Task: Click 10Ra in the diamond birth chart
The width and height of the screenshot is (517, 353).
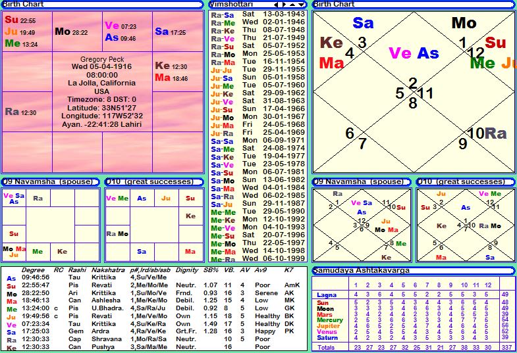Action: tap(487, 133)
